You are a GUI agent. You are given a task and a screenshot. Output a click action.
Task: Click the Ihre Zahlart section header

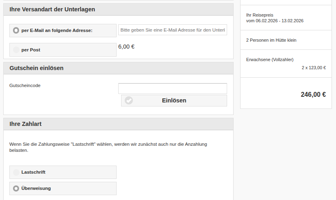26,124
